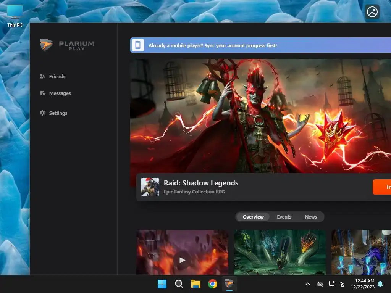Select the Overview tab

(x=253, y=217)
